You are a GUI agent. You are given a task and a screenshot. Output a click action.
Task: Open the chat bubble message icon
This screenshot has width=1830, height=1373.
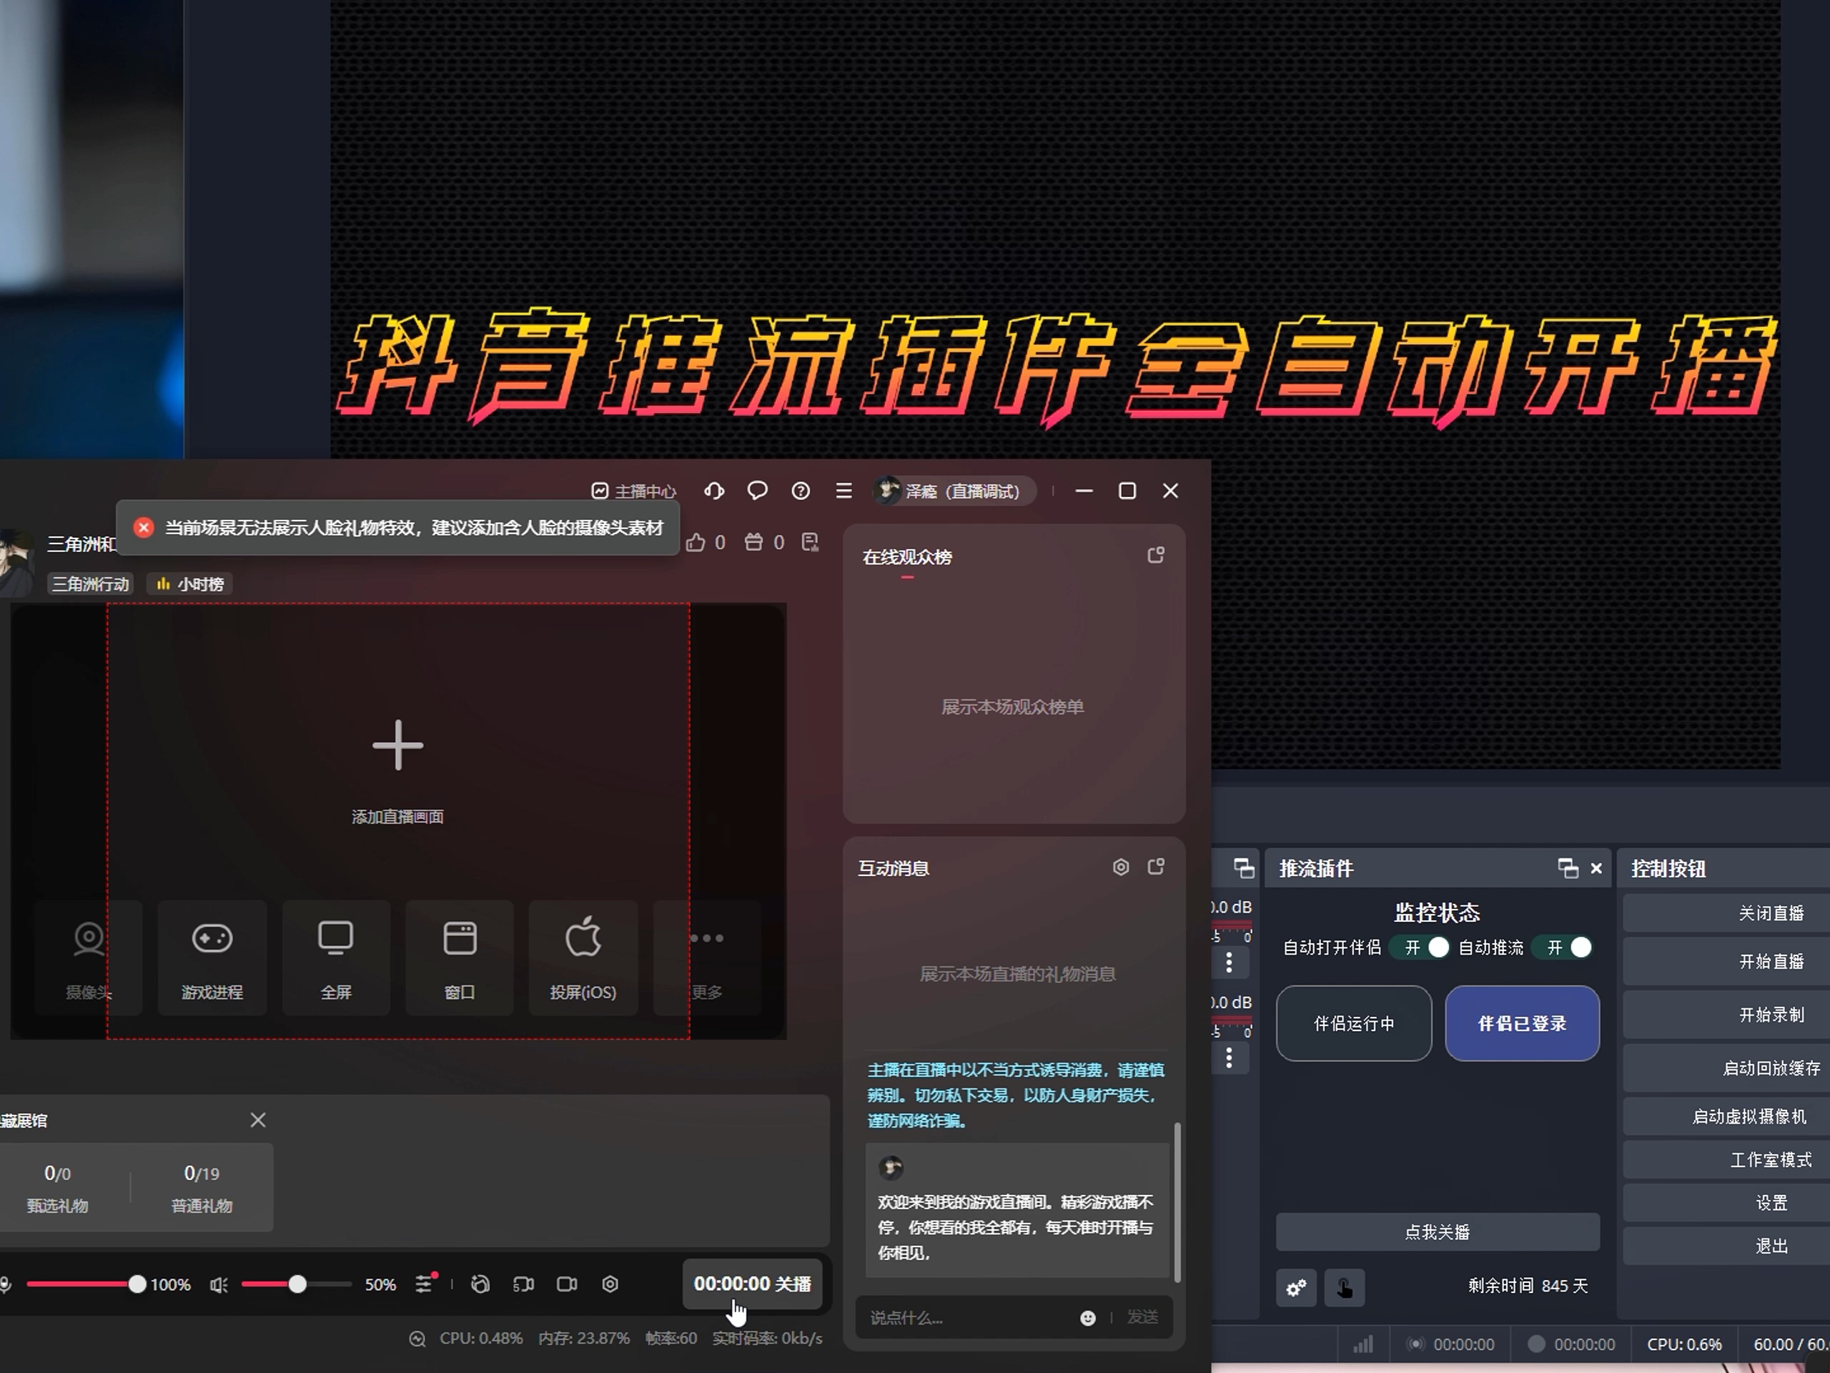coord(757,491)
